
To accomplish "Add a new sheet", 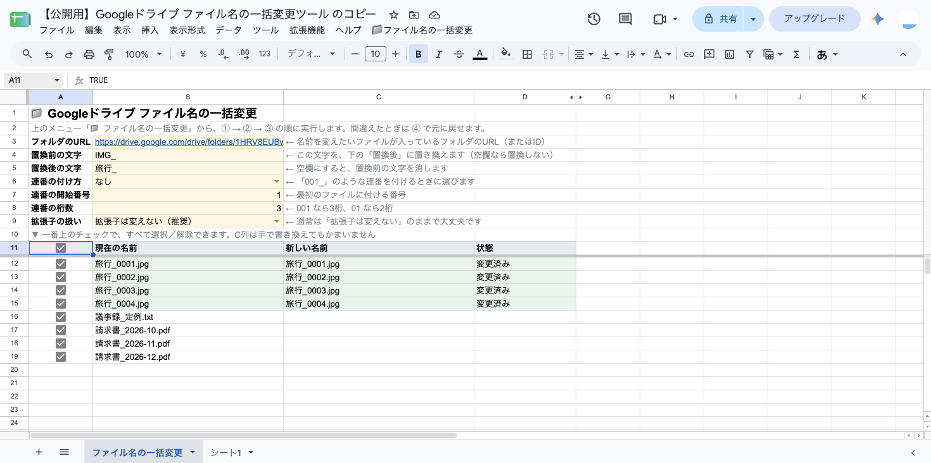I will (x=39, y=452).
